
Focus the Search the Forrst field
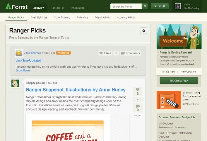coord(126,7)
